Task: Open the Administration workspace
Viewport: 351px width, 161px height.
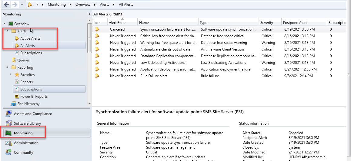Action: (x=26, y=143)
